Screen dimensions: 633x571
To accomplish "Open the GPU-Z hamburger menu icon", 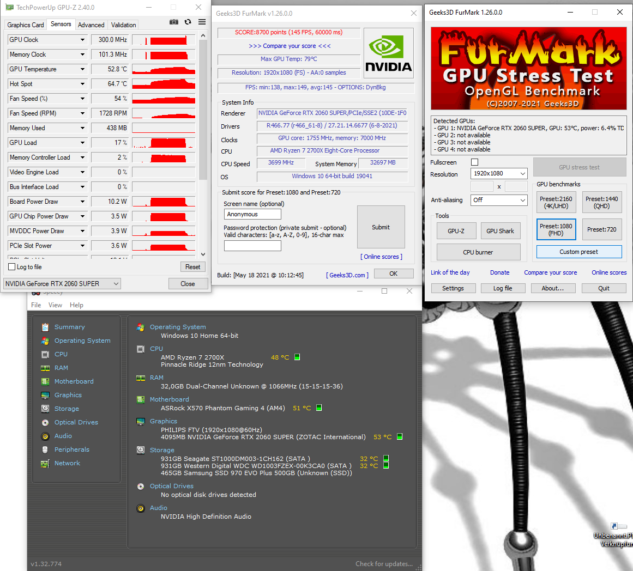I will coord(202,22).
